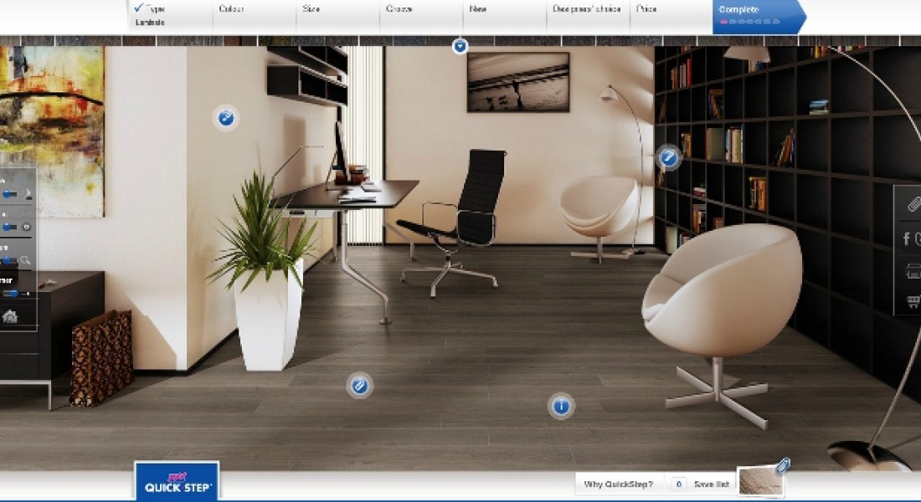Expand the Colour filter dropdown
This screenshot has width=921, height=502.
pos(232,10)
